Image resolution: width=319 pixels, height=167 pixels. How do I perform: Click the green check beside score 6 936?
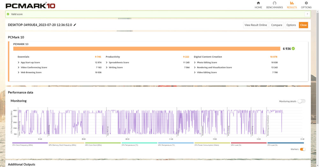click(x=293, y=49)
